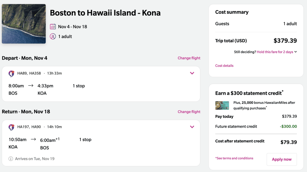Click the $379.39 trip total amount

(x=285, y=41)
